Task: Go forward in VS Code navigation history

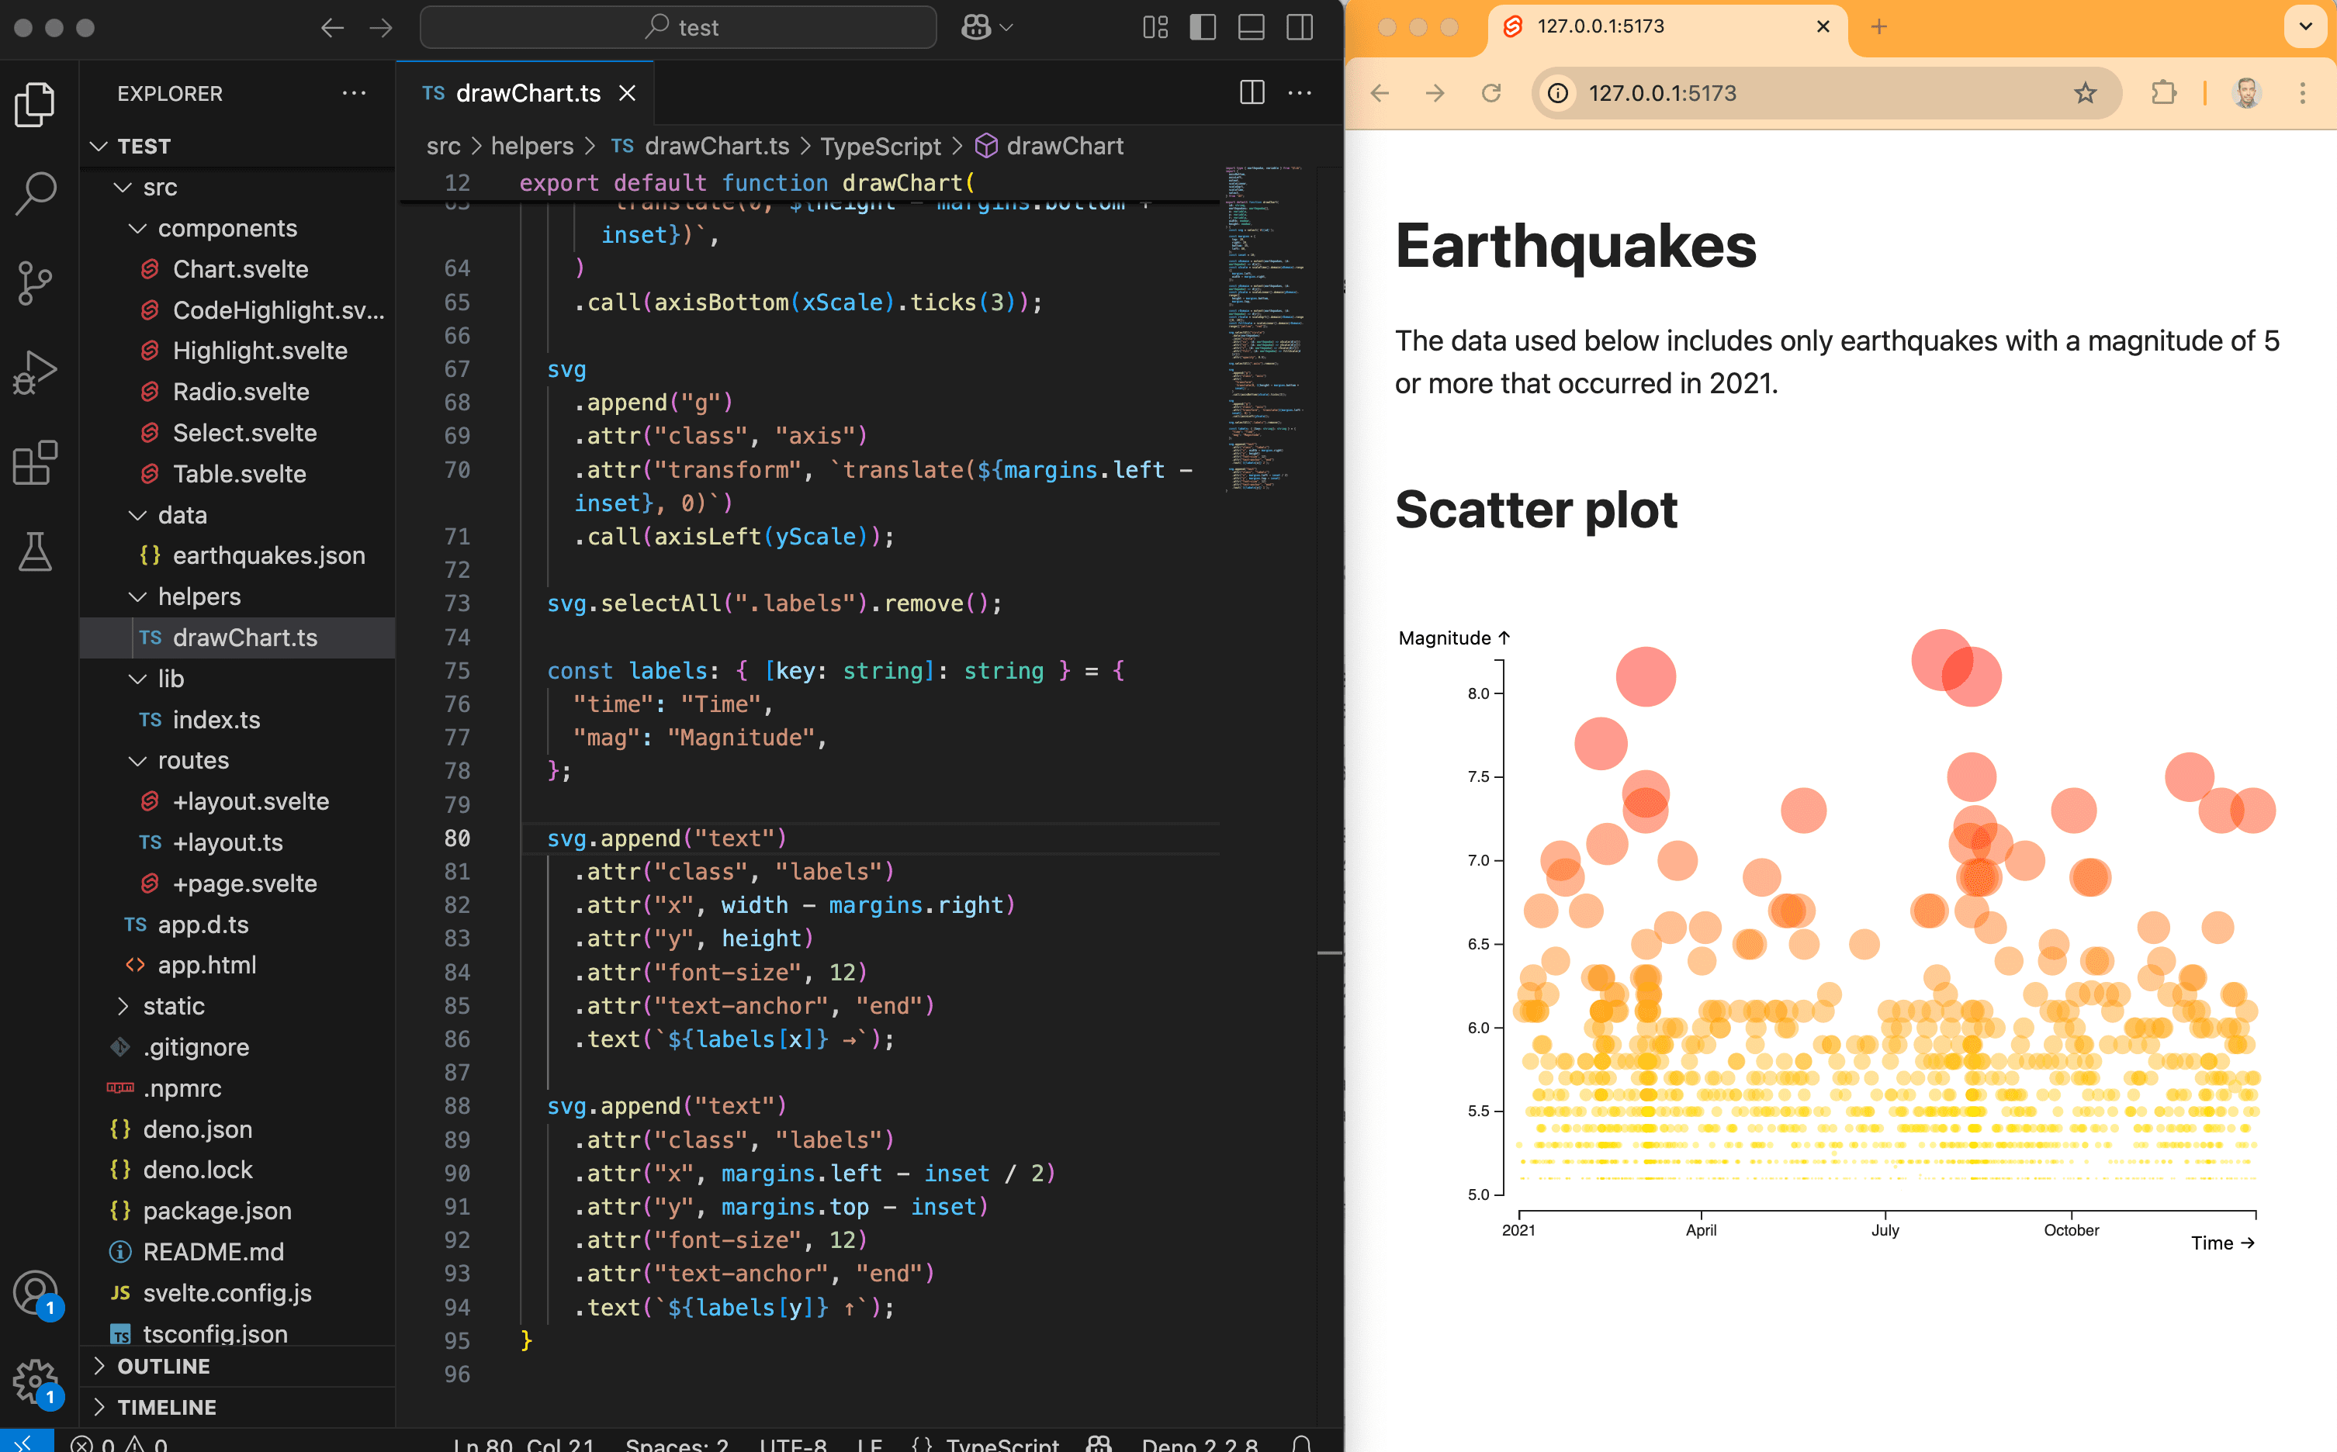Action: click(x=381, y=28)
